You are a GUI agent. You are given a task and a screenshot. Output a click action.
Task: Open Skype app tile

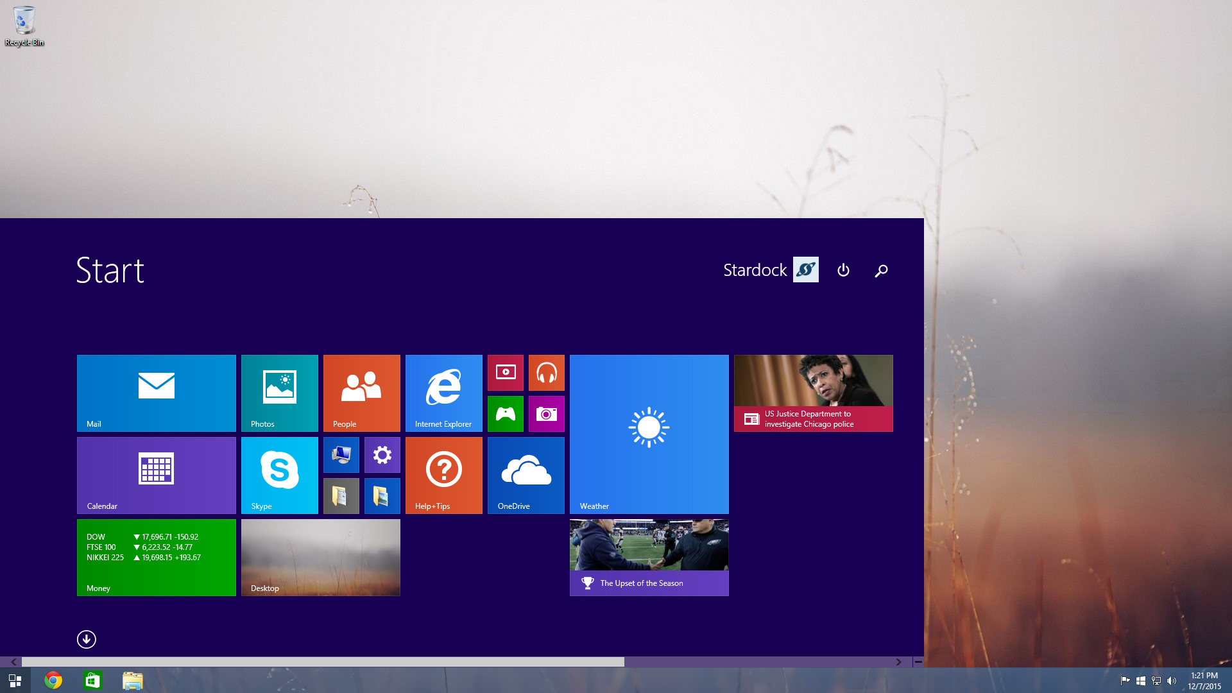click(x=279, y=475)
